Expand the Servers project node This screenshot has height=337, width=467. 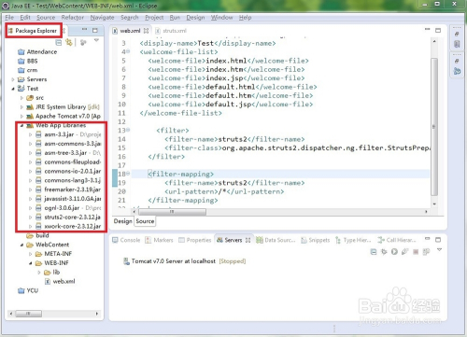(13, 79)
